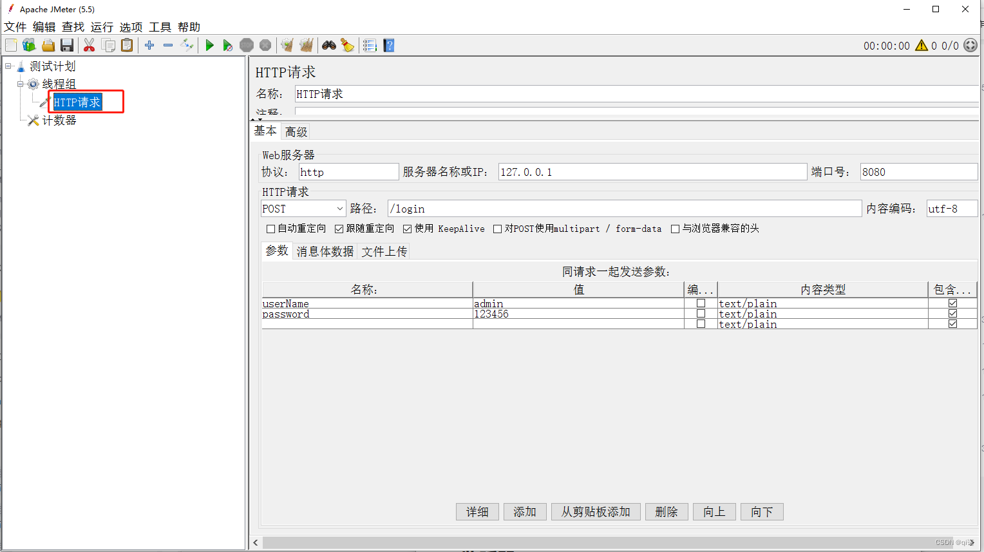Click the Reset Search yellow broom icon
The width and height of the screenshot is (984, 552).
pos(348,45)
